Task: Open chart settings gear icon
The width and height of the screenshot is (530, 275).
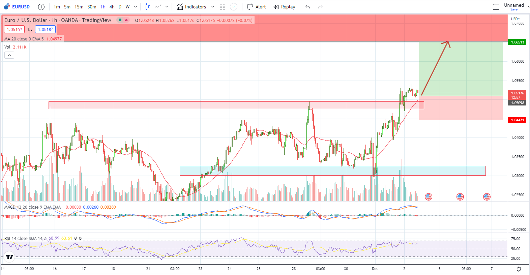Action: point(519,269)
